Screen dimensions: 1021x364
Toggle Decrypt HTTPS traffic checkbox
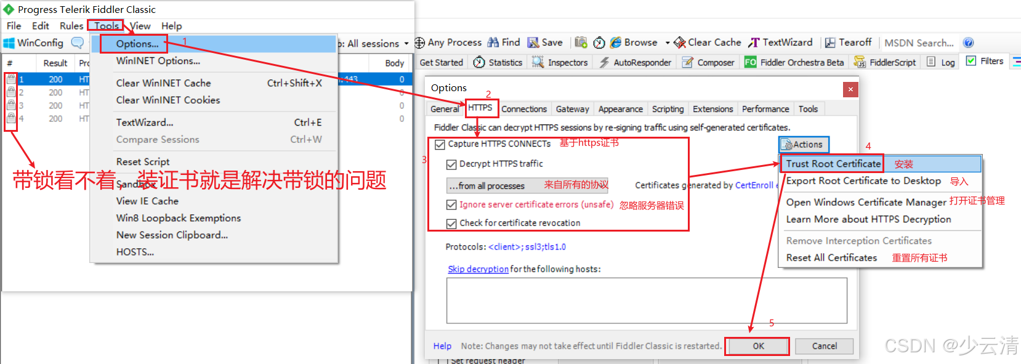coord(451,164)
